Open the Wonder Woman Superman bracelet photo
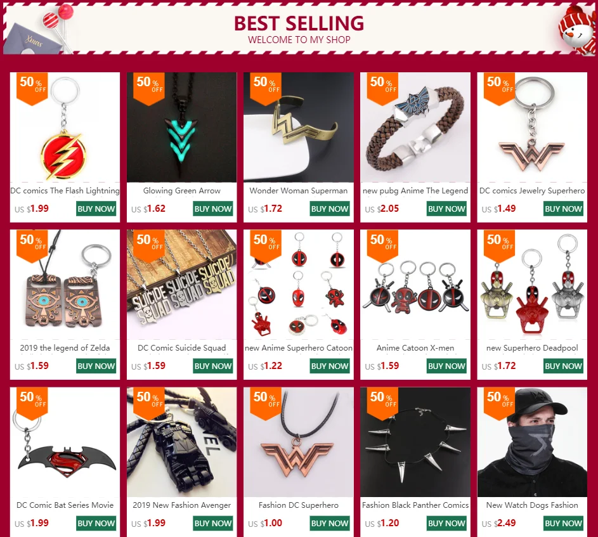 [x=299, y=127]
